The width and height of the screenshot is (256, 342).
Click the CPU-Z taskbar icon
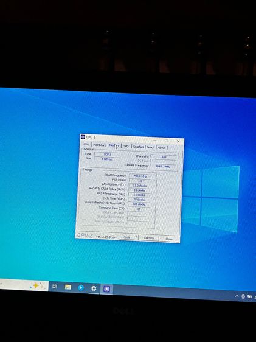click(x=107, y=289)
